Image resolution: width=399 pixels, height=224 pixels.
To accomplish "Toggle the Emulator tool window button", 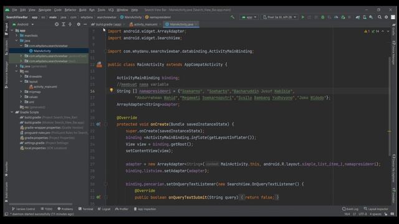I will pos(393,195).
